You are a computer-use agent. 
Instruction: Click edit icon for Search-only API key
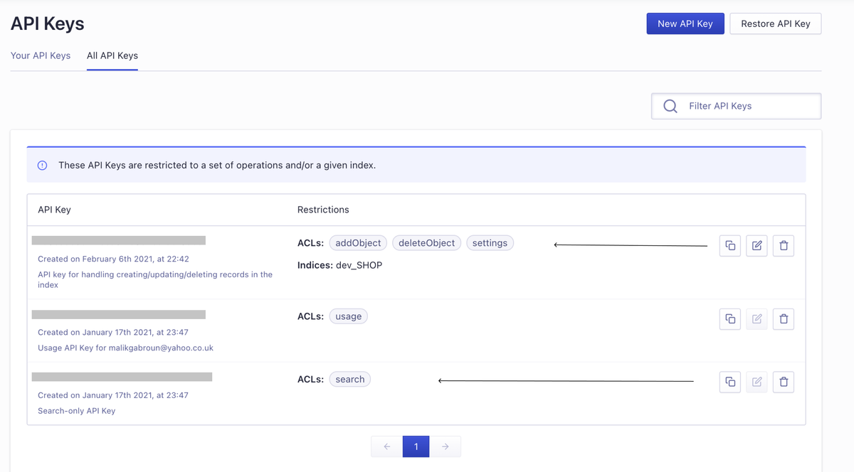coord(757,382)
